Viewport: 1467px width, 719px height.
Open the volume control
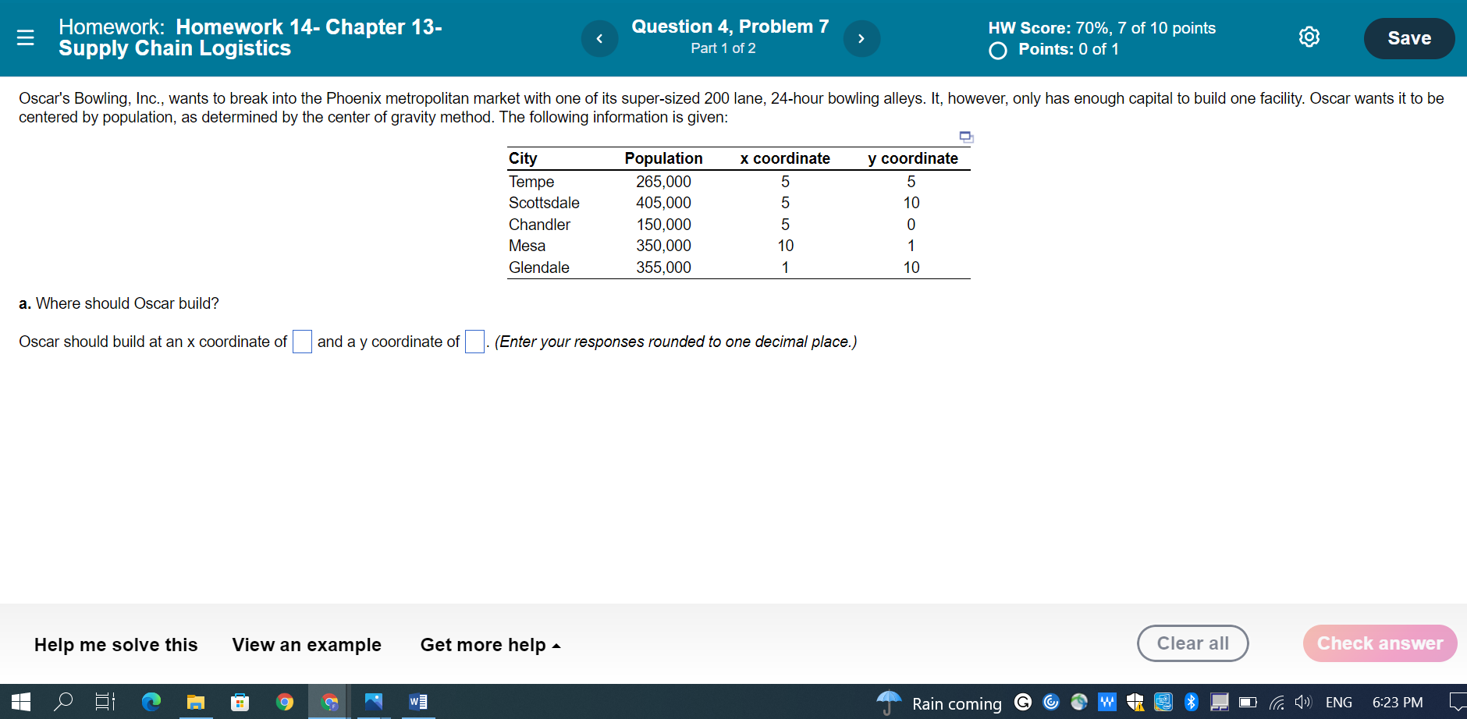(x=1303, y=702)
